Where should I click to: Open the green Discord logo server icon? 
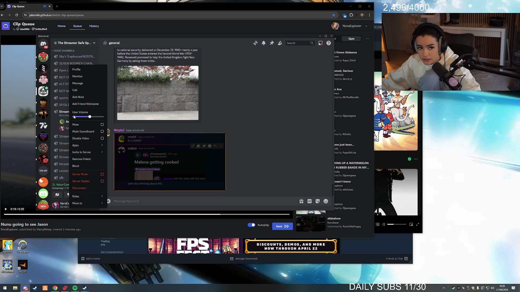[x=43, y=194]
